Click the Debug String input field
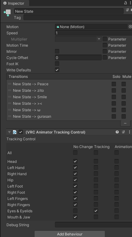 (x=93, y=225)
